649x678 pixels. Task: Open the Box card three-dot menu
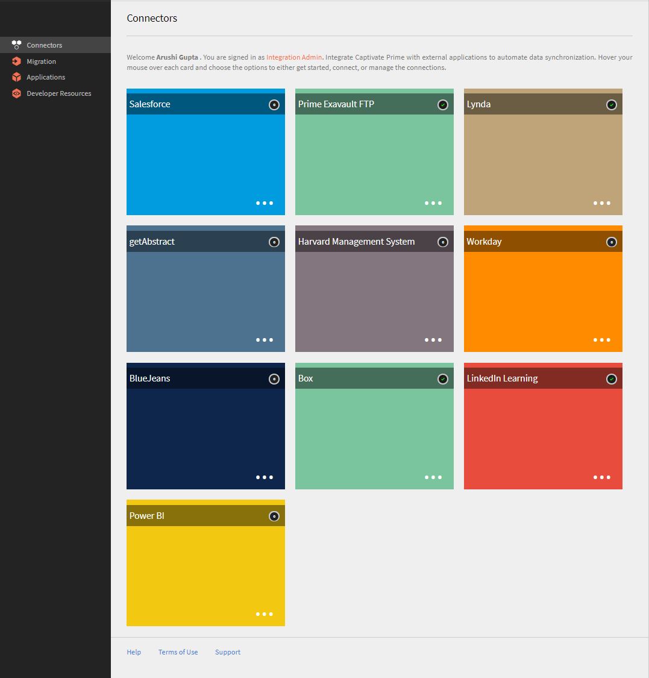(x=433, y=477)
